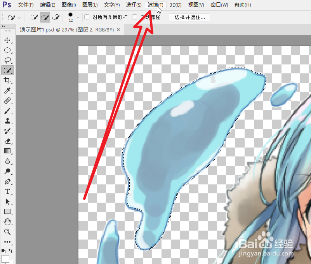
Task: Select the Horizontal Type tool
Action: tap(7, 191)
